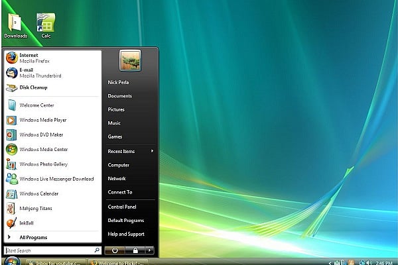Click the user account picture thumbnail

click(x=130, y=60)
